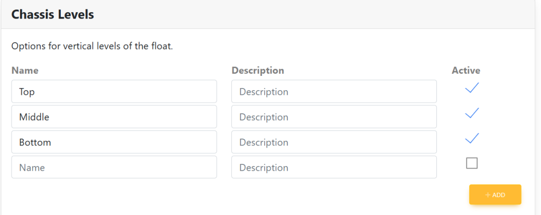
Task: Focus the empty Name placeholder field
Action: [114, 168]
